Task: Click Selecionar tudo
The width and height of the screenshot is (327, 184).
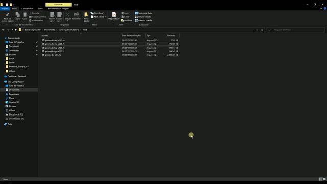Action: (144, 13)
